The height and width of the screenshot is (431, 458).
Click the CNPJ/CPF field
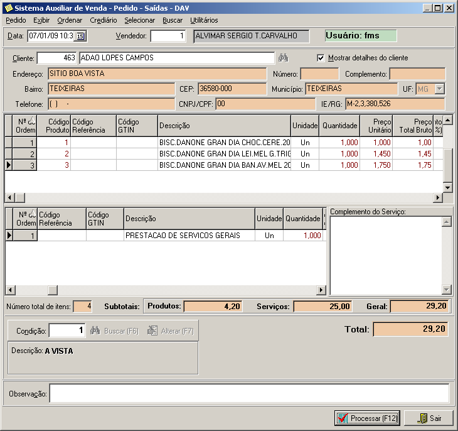tap(265, 104)
